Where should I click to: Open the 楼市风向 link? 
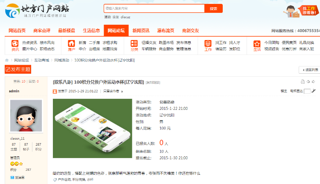coord(47,43)
